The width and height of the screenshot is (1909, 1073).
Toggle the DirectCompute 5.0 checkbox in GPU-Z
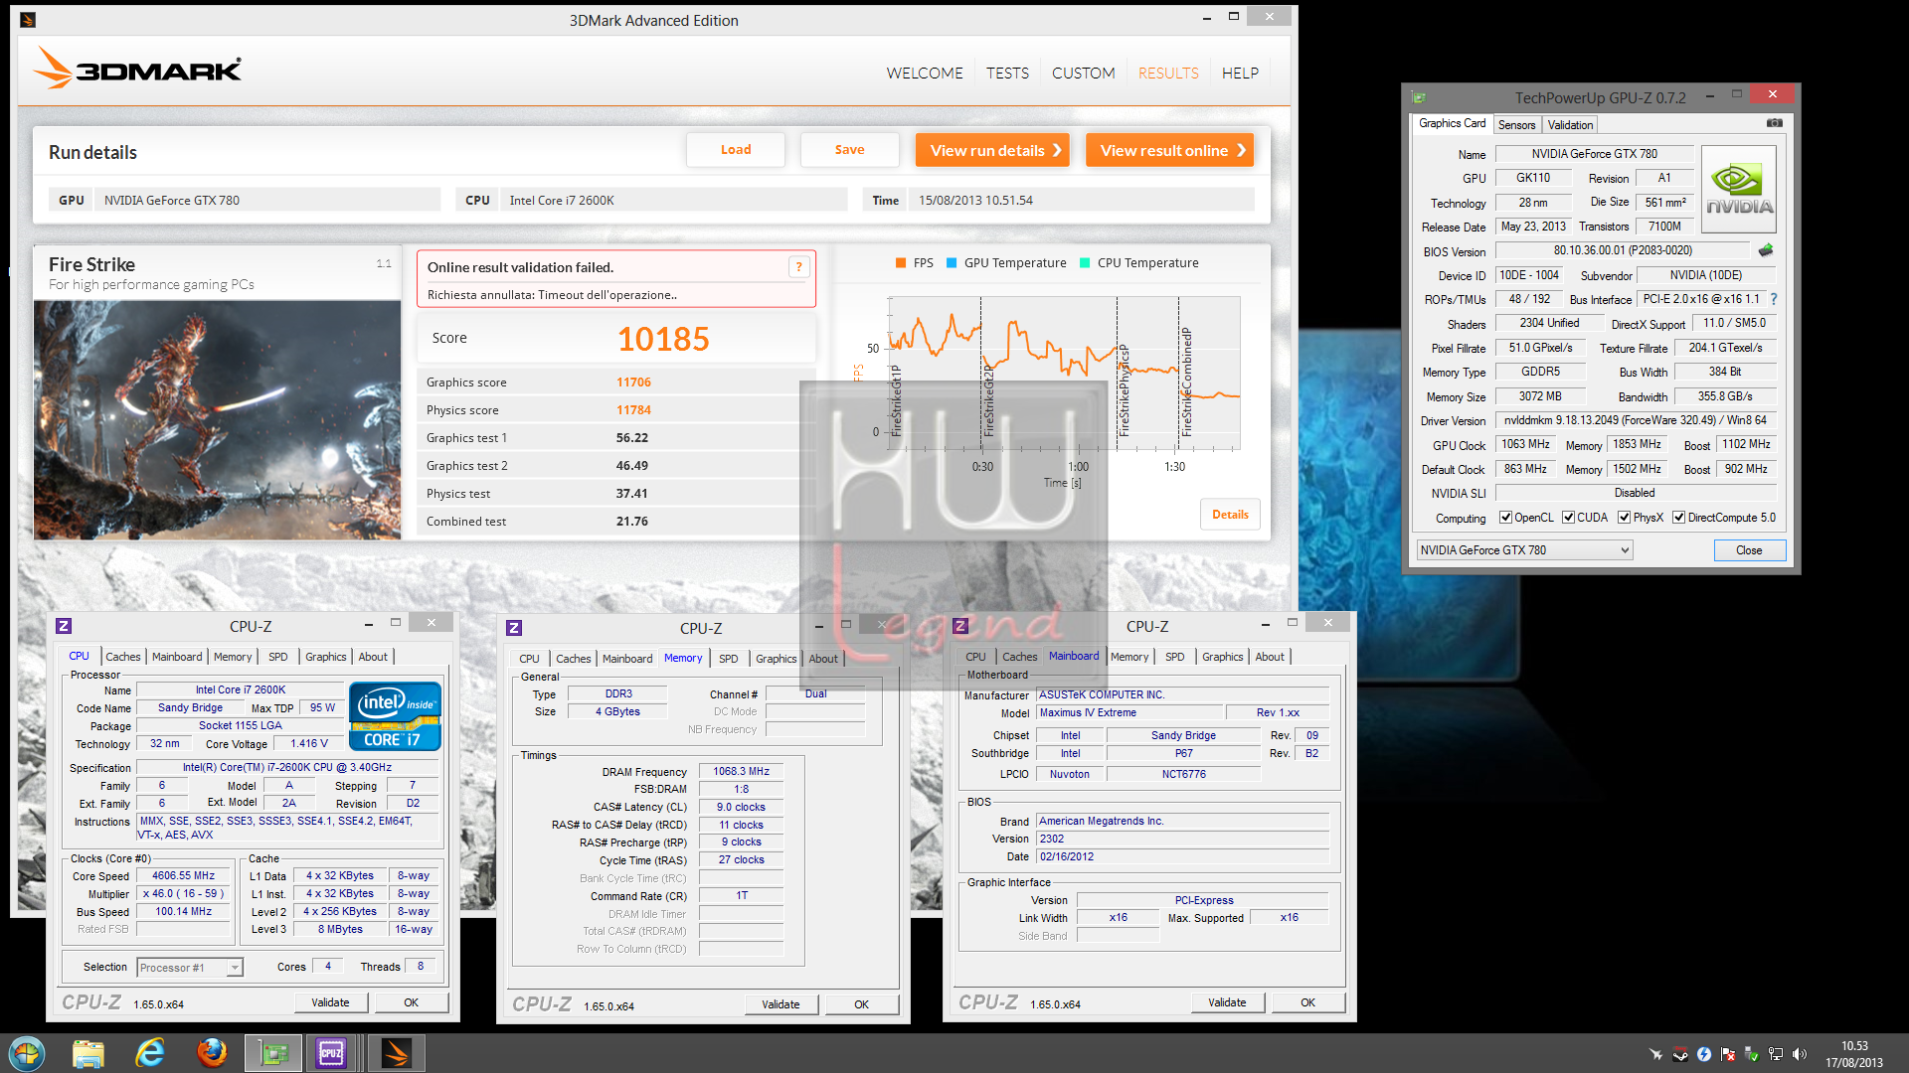1678,518
